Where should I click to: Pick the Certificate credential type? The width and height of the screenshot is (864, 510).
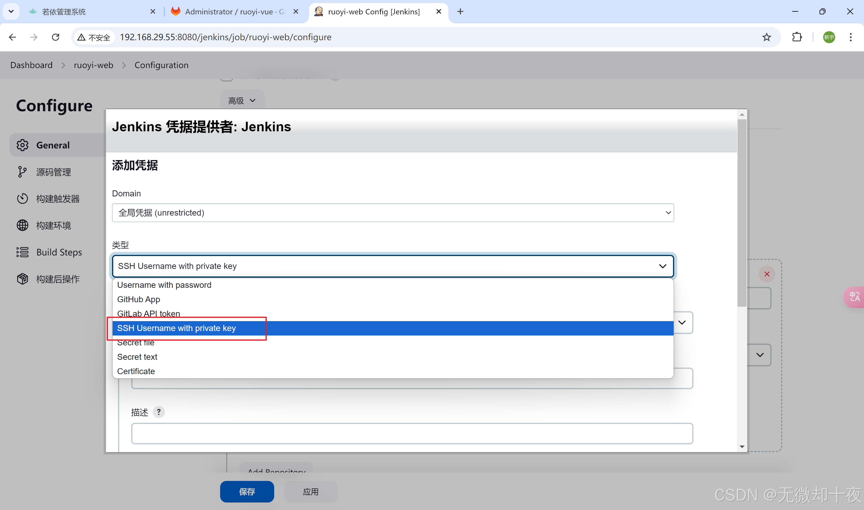point(136,371)
